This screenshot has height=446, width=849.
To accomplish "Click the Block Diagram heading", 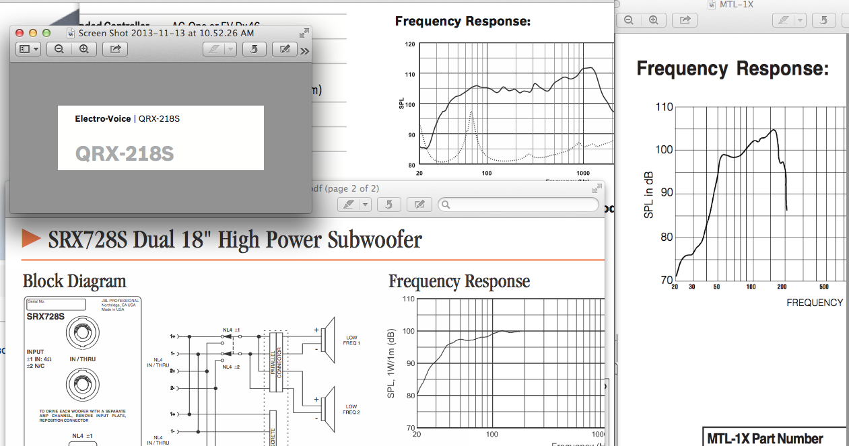I will 75,281.
